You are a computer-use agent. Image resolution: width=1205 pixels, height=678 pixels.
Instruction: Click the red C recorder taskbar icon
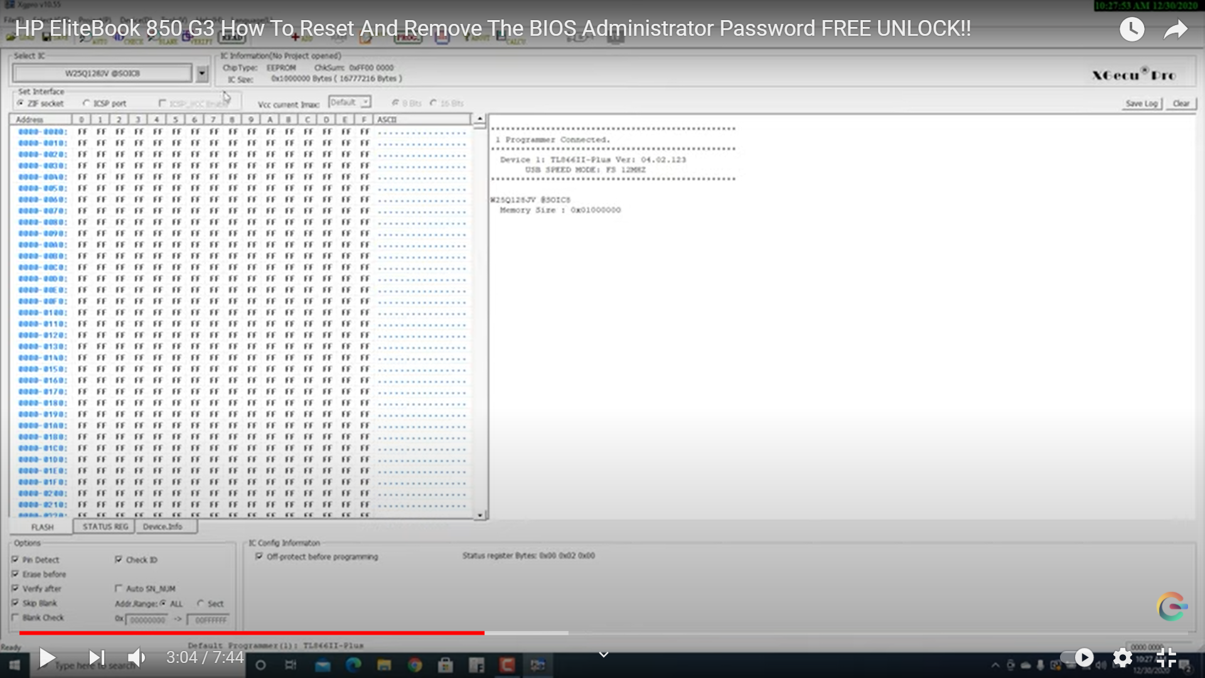click(507, 665)
